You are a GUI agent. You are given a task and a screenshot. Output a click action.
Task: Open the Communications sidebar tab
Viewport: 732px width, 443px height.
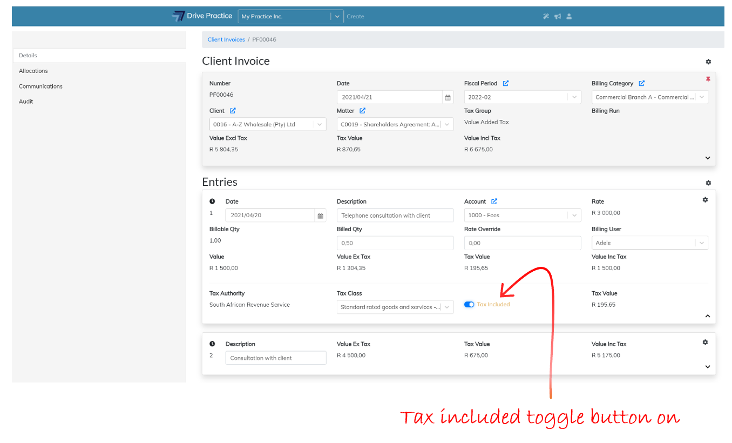point(40,86)
